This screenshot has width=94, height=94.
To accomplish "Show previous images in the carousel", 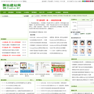I will coord(2,69).
